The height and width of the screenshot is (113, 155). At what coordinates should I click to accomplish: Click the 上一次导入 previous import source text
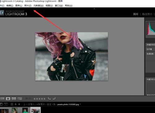click(x=29, y=104)
